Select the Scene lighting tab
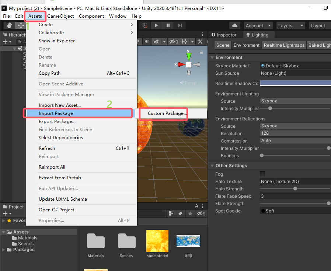The height and width of the screenshot is (271, 331). 223,45
